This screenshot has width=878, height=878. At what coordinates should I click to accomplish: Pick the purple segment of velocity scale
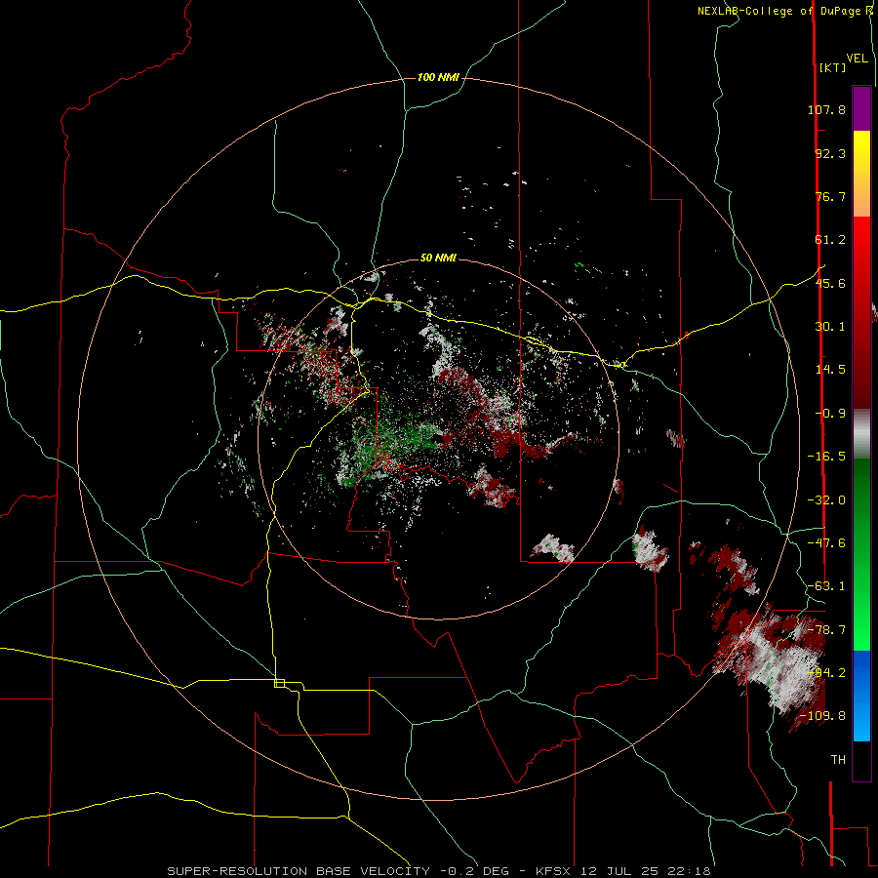coord(861,109)
